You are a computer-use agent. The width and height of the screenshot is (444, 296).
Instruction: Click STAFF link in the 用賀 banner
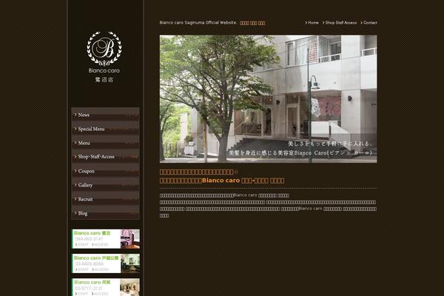[82, 294]
